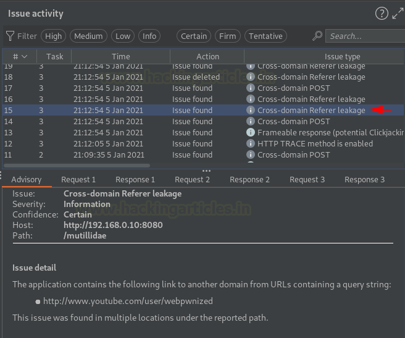Toggle the Medium severity filter

click(x=88, y=36)
